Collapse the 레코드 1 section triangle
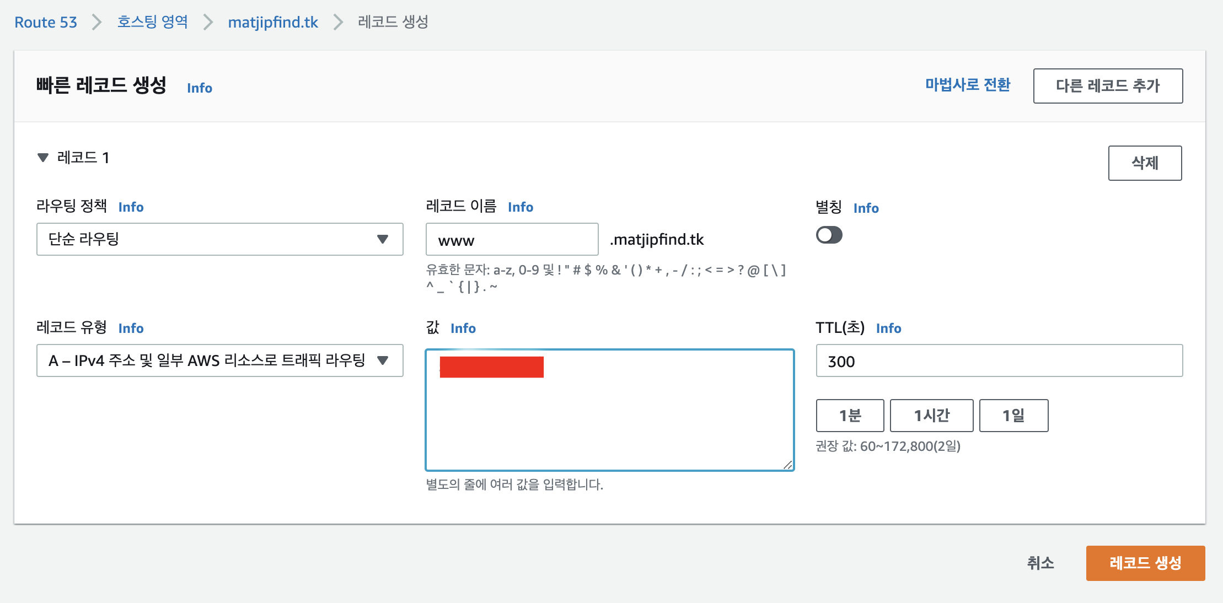 click(x=43, y=158)
